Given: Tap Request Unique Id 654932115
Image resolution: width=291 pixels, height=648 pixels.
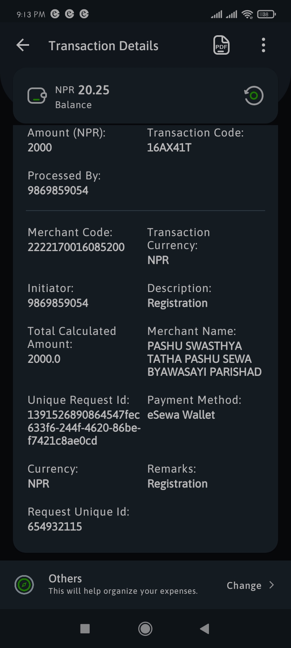Looking at the screenshot, I should click(x=55, y=526).
